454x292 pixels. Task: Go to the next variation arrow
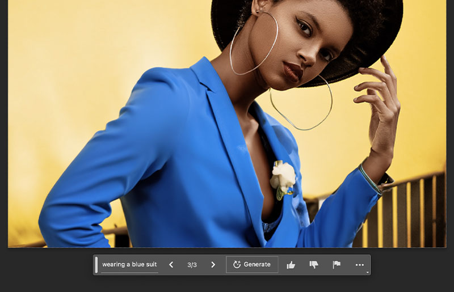(x=213, y=265)
